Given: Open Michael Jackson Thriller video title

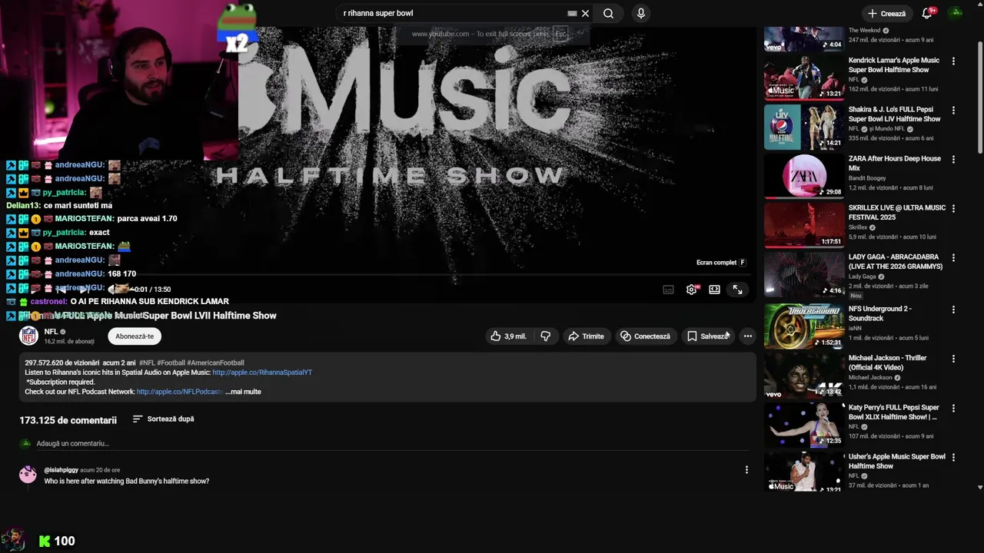Looking at the screenshot, I should pos(887,363).
